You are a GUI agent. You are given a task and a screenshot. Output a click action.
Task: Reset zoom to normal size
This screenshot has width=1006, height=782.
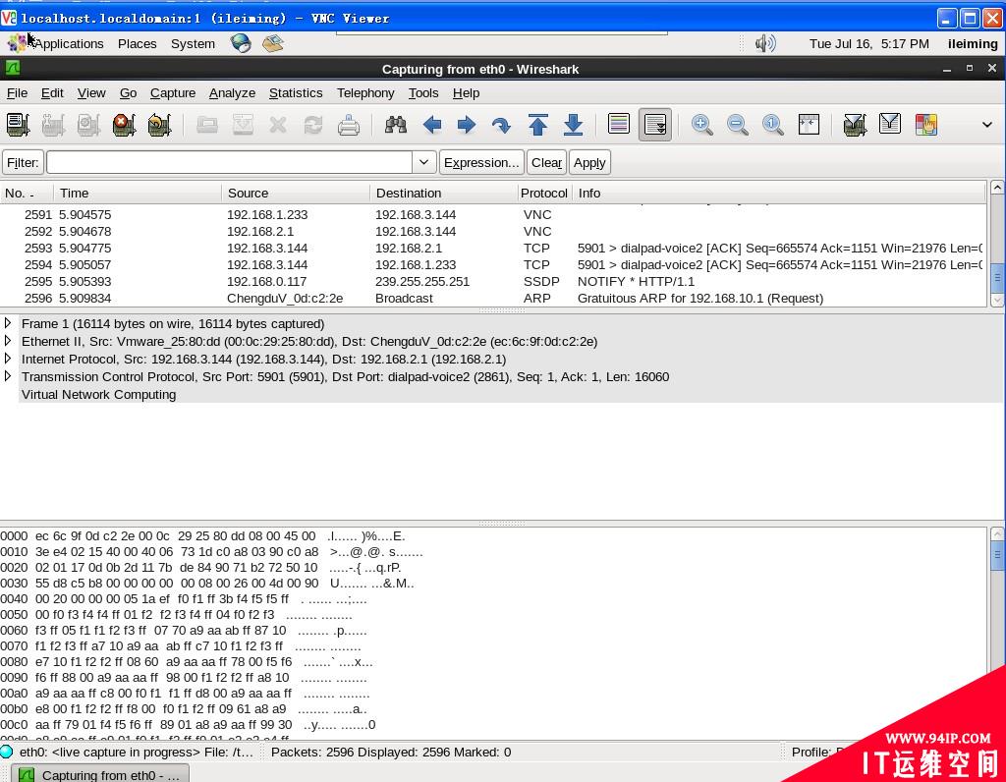(772, 124)
